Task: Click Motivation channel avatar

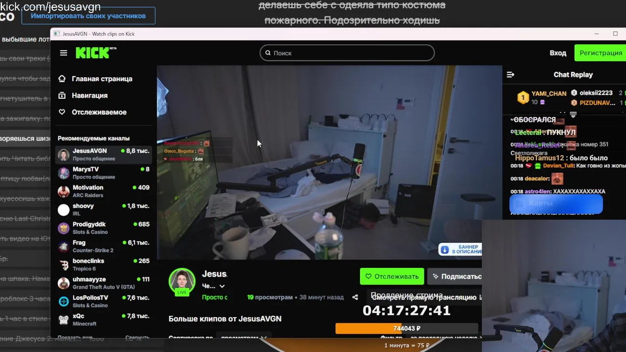Action: click(x=64, y=192)
